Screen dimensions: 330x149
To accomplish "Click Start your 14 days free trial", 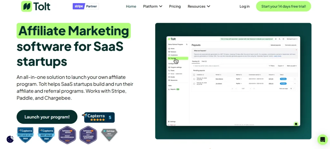I will [284, 6].
